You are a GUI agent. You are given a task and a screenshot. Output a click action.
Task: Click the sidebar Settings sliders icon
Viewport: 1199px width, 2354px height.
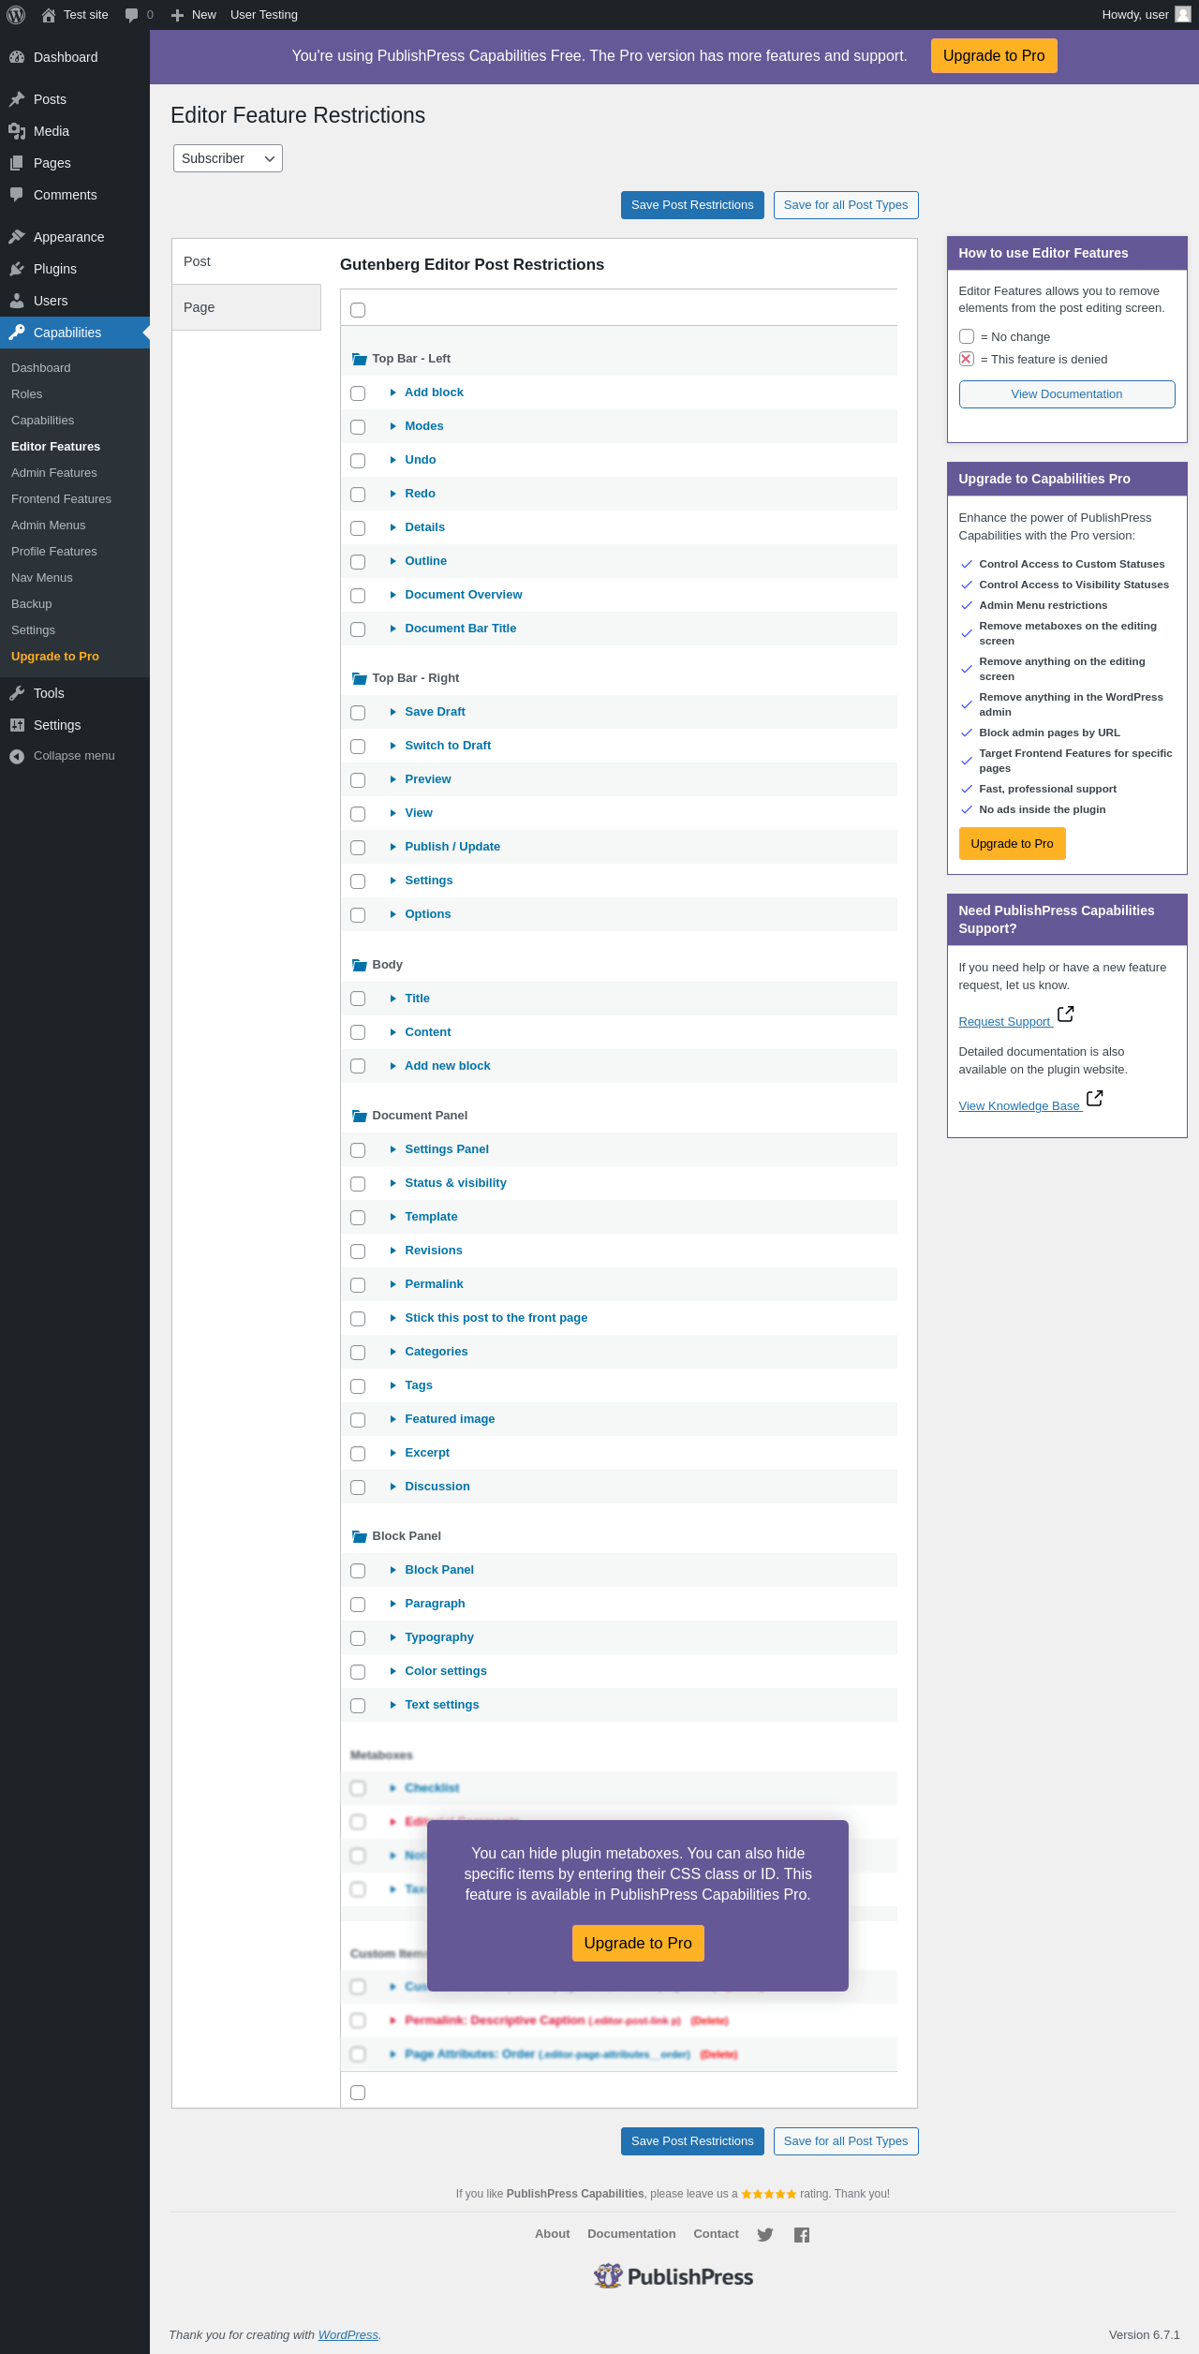point(17,725)
